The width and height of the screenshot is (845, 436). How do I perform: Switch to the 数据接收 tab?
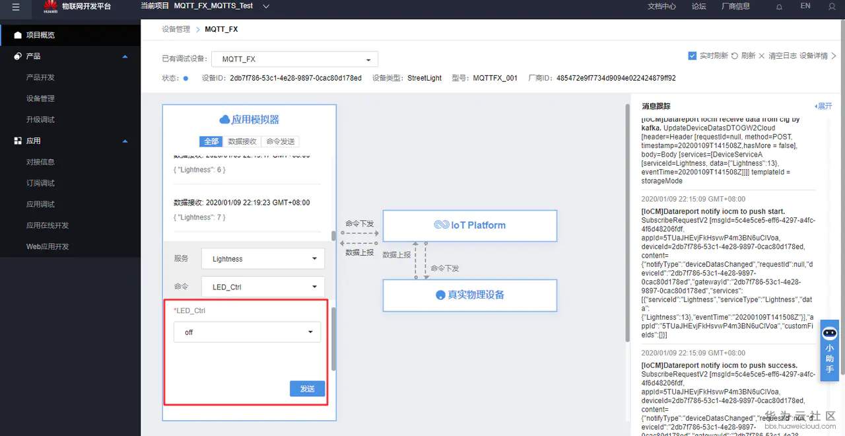click(x=242, y=141)
